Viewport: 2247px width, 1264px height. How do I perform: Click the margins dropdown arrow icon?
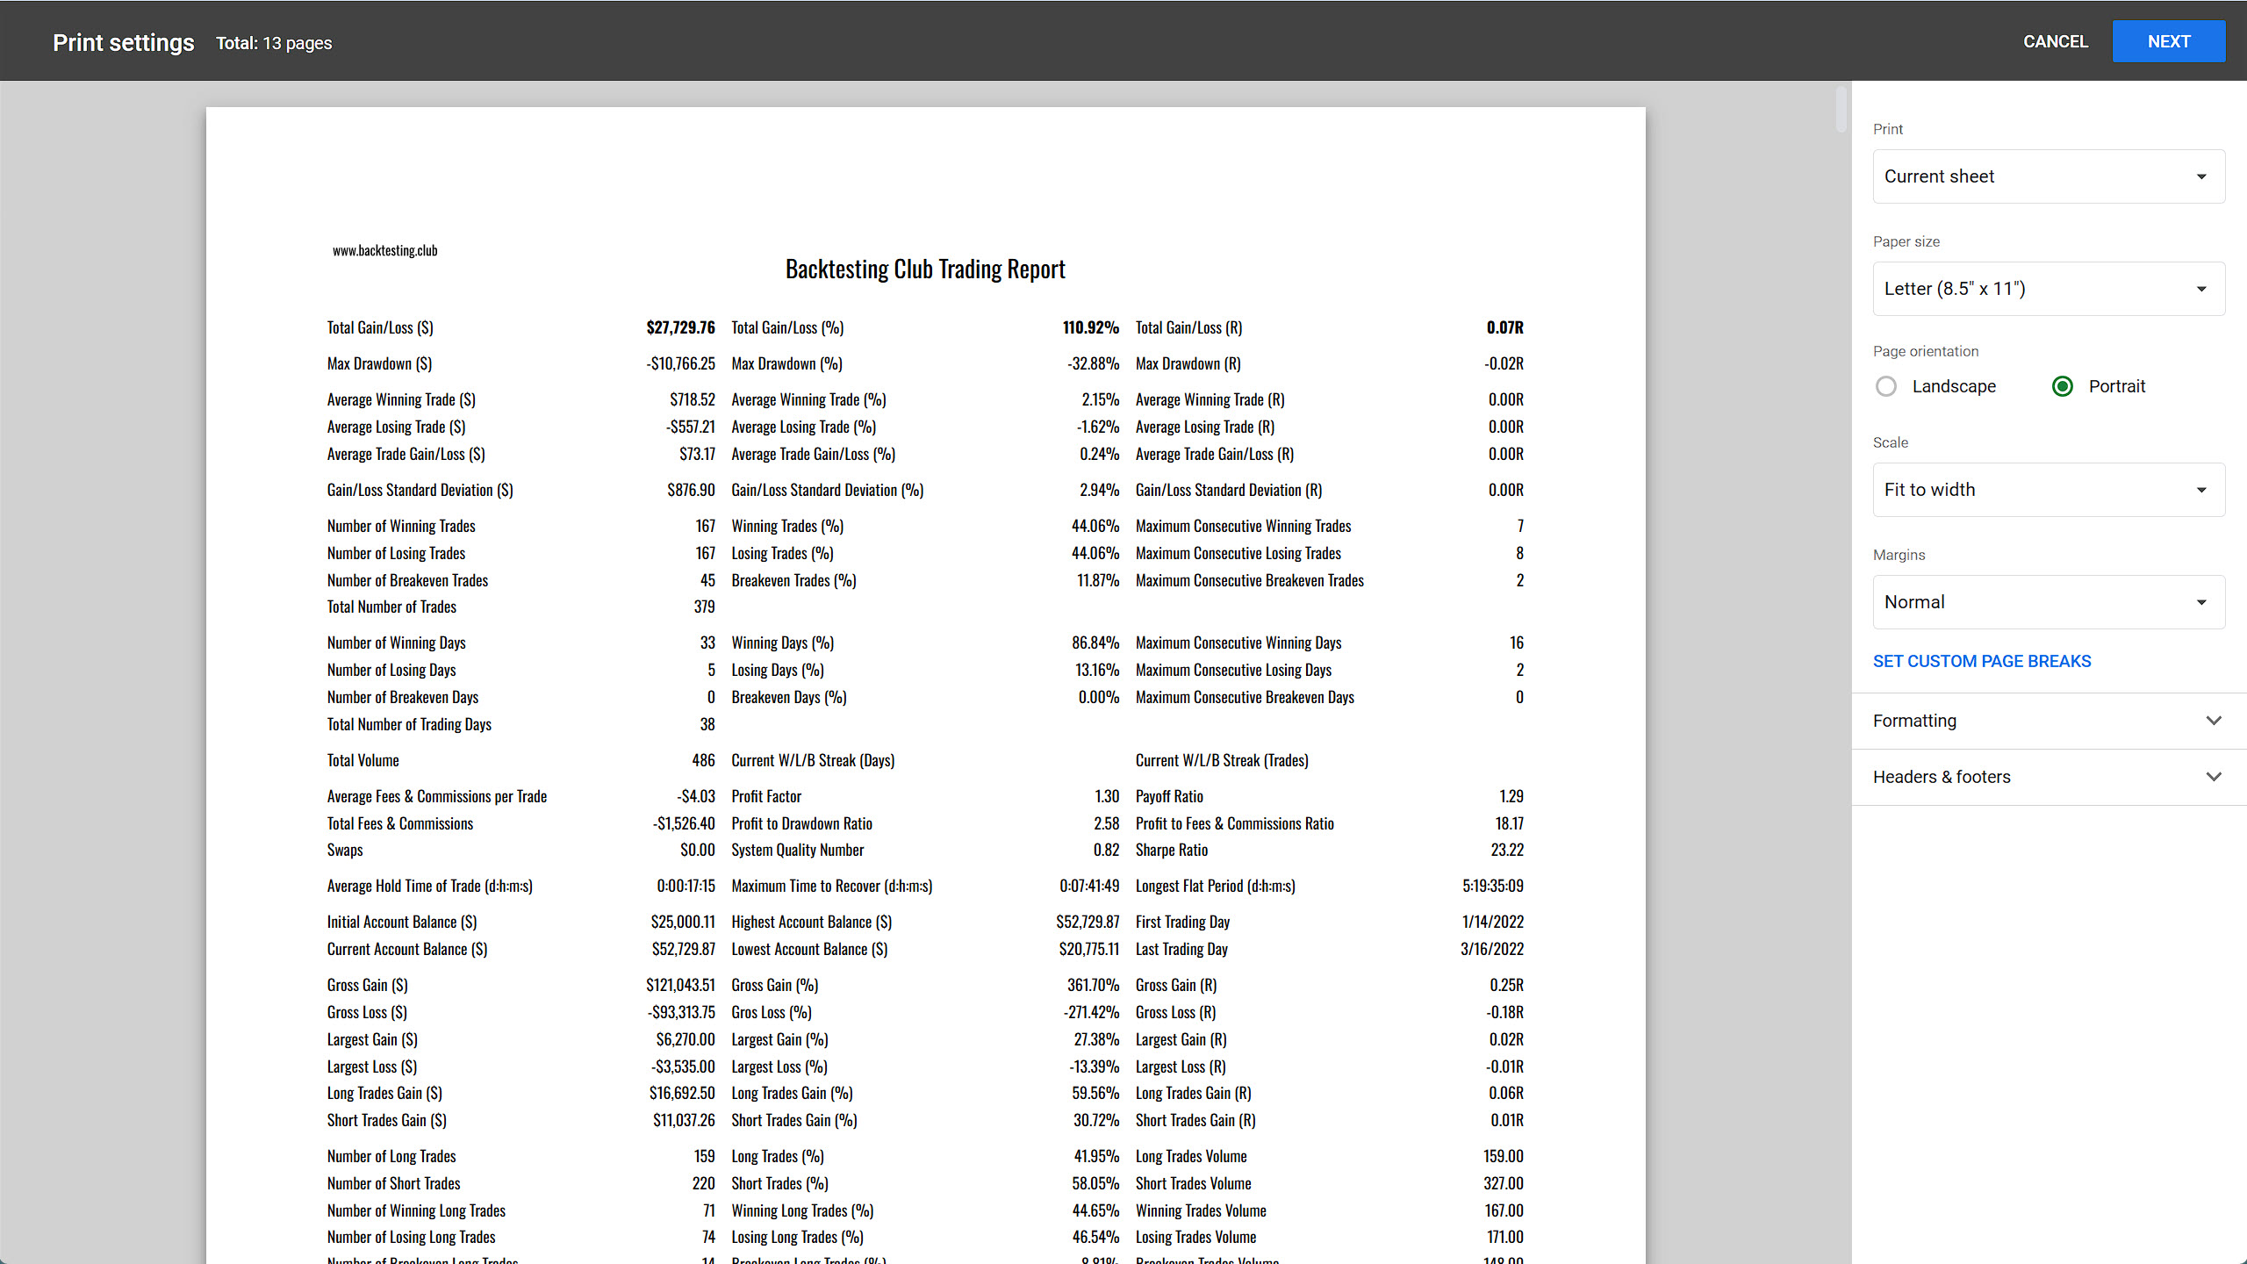coord(2201,602)
